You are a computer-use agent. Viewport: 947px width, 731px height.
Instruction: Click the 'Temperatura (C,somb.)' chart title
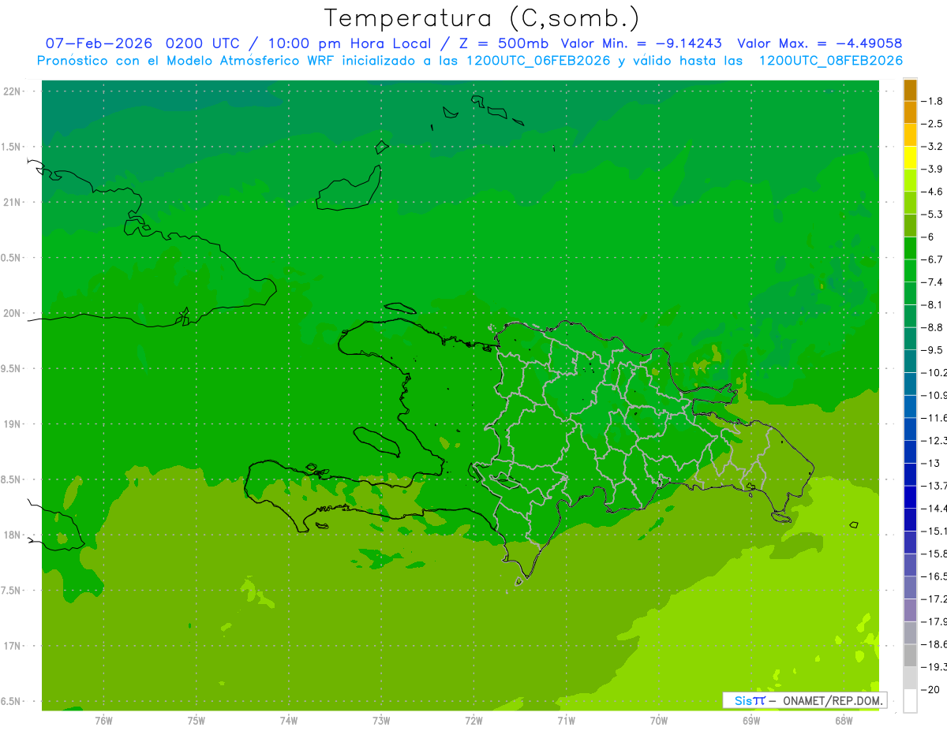point(482,18)
